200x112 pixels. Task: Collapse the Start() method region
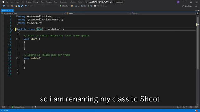[17, 39]
